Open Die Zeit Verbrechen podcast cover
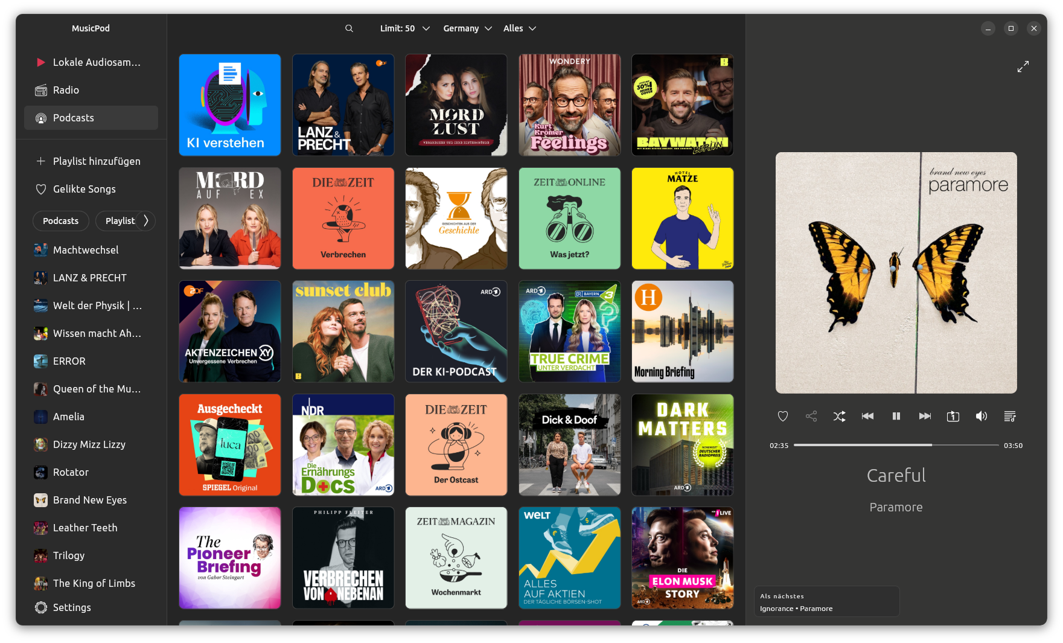 (x=343, y=219)
